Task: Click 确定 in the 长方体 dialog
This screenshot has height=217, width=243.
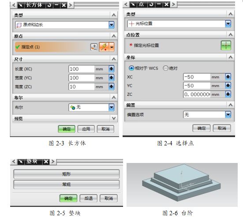Action: 67,129
